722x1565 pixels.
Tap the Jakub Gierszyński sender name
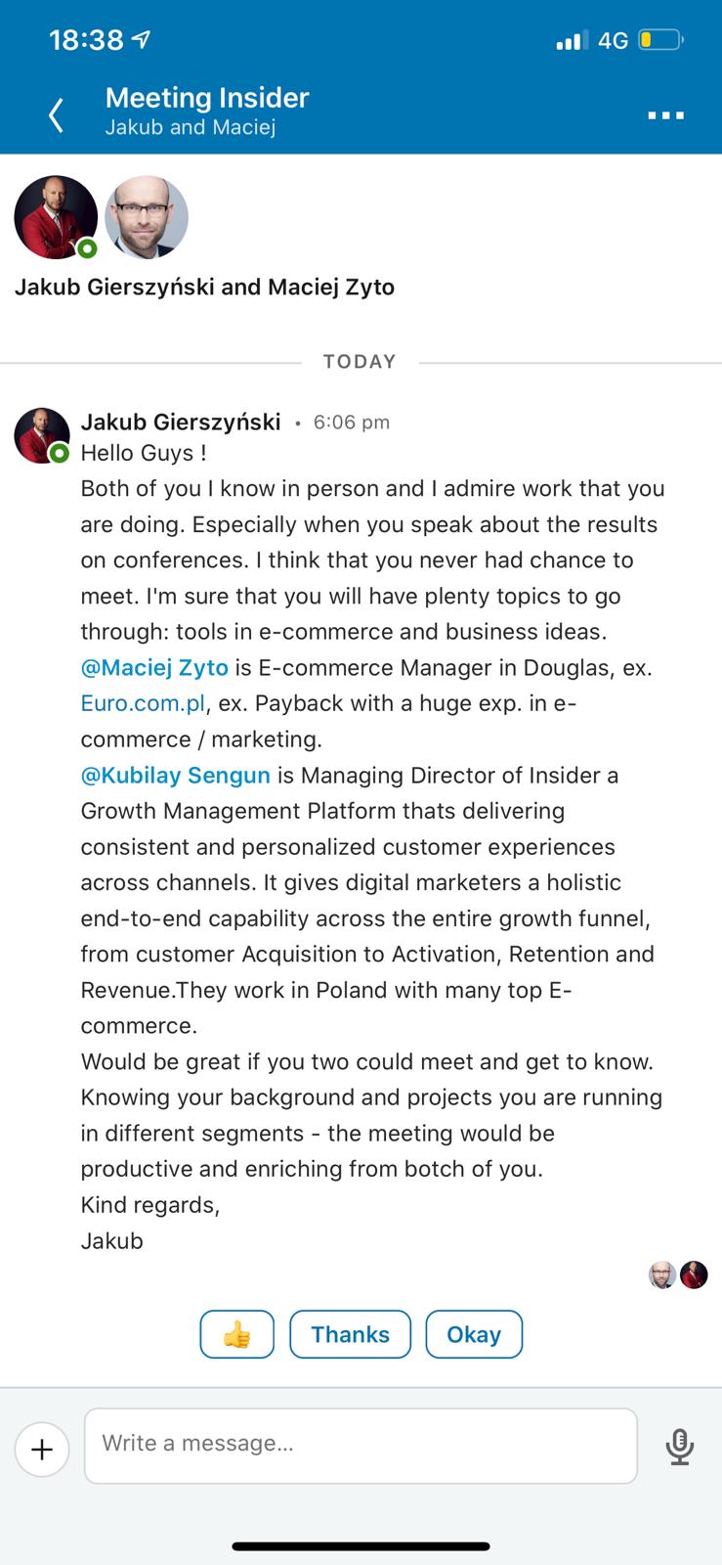coord(181,423)
